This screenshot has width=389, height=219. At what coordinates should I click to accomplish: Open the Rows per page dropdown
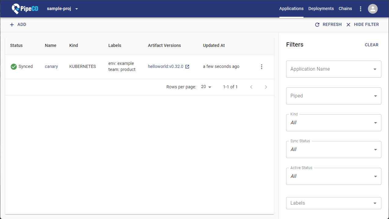pos(206,87)
